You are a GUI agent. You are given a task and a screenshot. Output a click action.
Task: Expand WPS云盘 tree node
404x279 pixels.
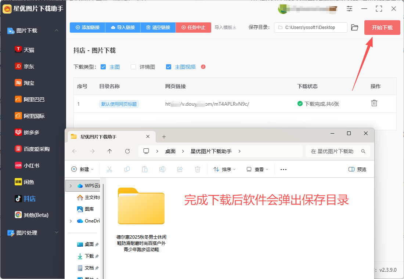click(71, 186)
